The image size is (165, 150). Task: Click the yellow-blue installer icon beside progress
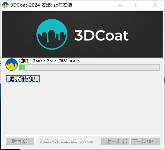click(x=12, y=65)
